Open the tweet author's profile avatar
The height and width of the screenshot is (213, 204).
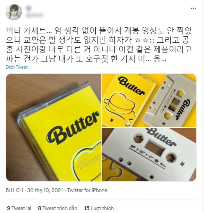coord(14,12)
